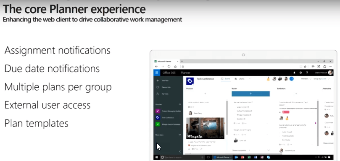Open the Group by Bucket dropdown
Image resolution: width=340 pixels, height=161 pixels.
click(x=322, y=79)
